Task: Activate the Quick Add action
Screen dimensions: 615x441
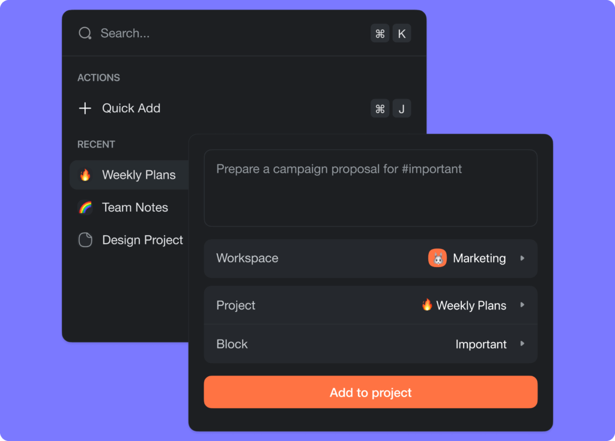Action: coord(131,108)
